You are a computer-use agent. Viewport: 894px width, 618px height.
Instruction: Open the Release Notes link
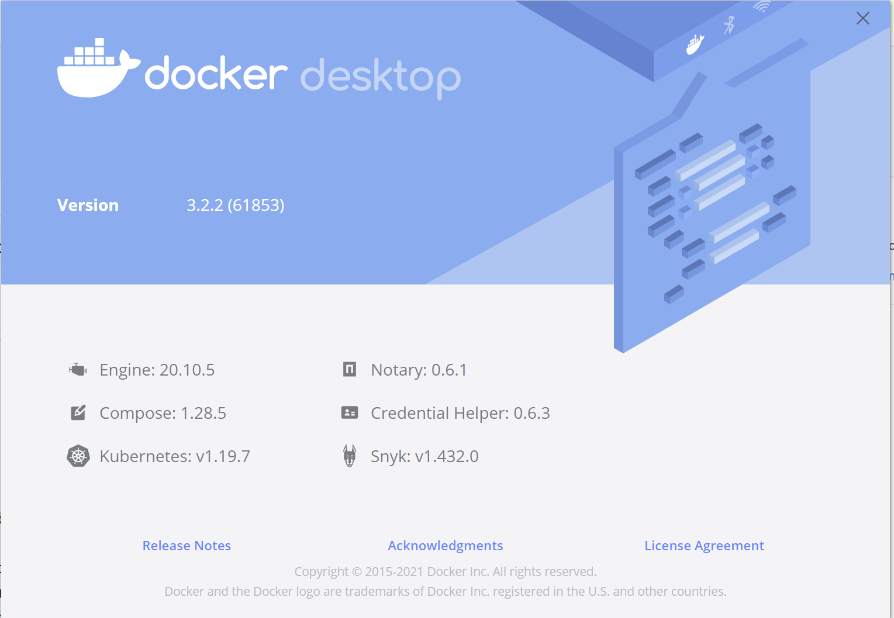pyautogui.click(x=187, y=546)
